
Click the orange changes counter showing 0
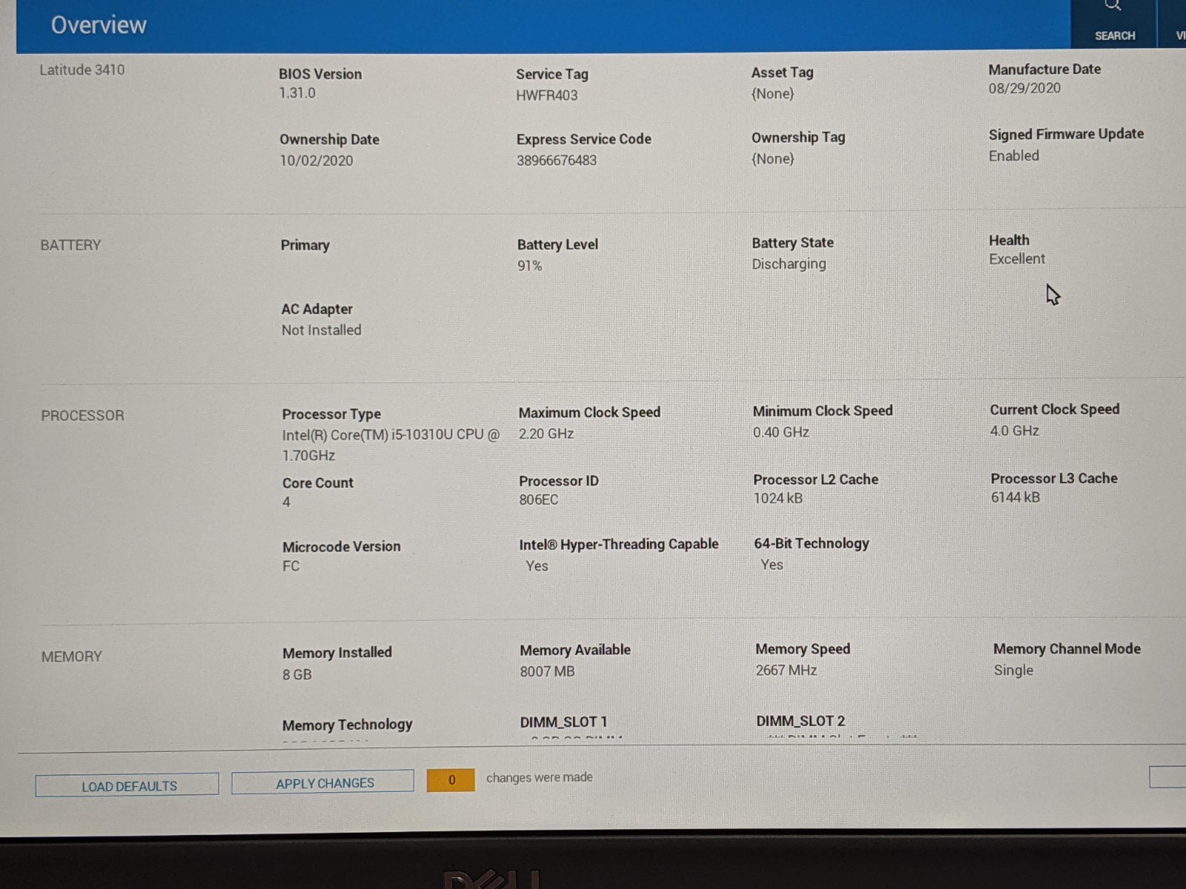point(451,779)
